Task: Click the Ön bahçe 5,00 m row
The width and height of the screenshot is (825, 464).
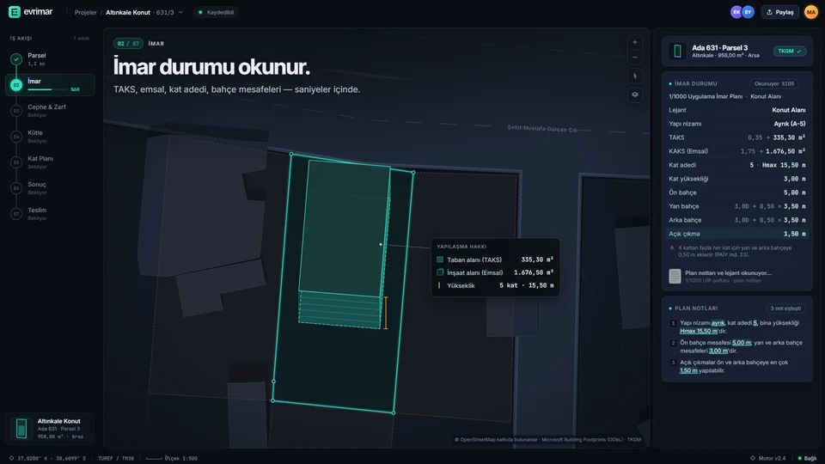Action: click(x=736, y=192)
